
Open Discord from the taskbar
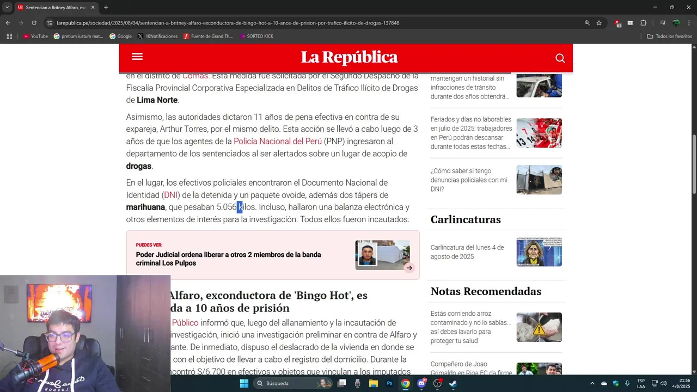pos(421,383)
